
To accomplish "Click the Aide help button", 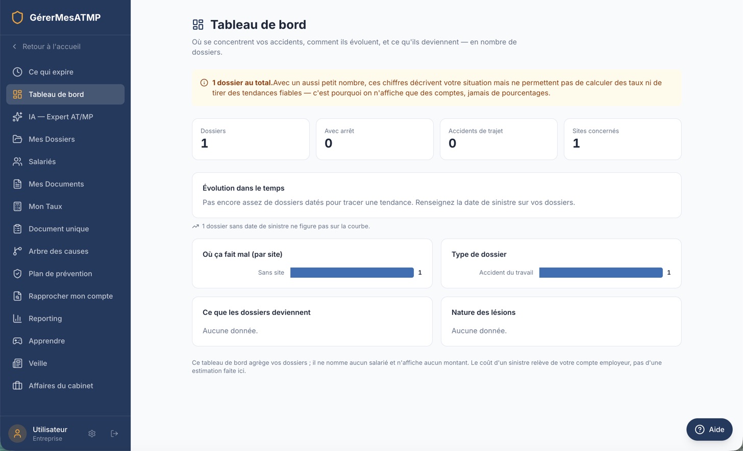I will pyautogui.click(x=709, y=430).
